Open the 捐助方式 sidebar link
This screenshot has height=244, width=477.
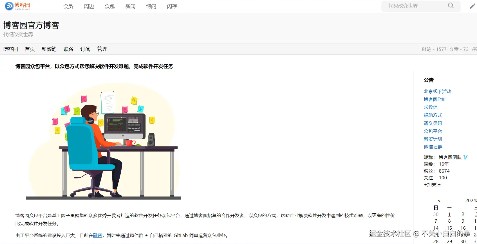tap(433, 115)
